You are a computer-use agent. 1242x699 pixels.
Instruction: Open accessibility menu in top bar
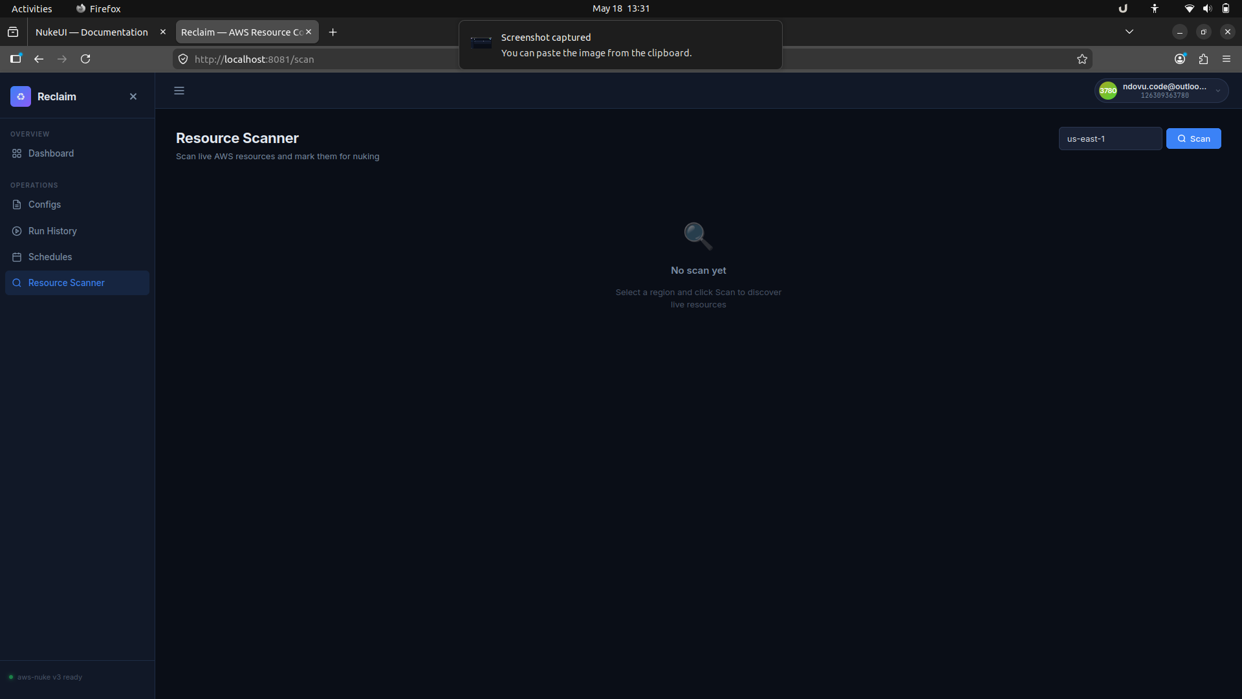click(1155, 8)
